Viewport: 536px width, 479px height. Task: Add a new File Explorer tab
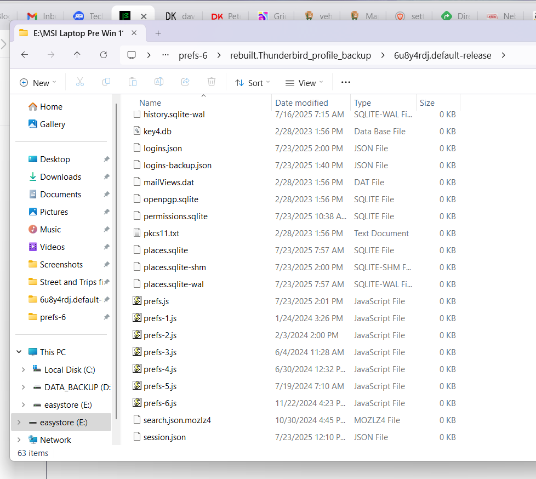[158, 33]
